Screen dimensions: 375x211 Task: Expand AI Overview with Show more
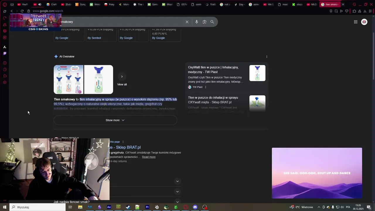[x=115, y=120]
